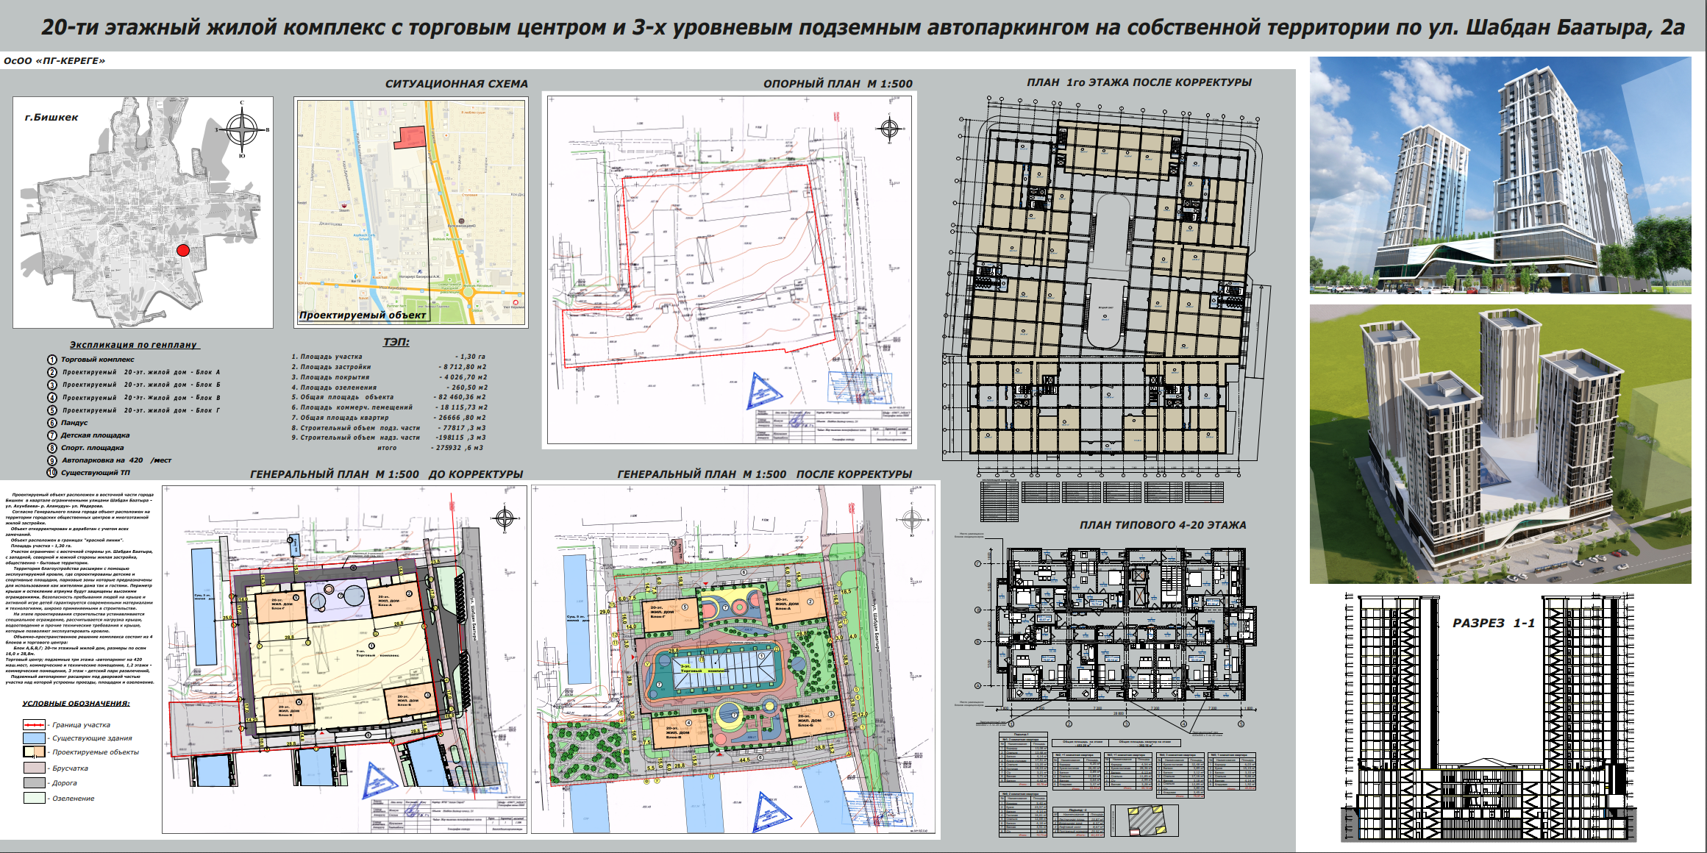Click the ТЭП: underlined heading
The width and height of the screenshot is (1707, 853).
pyautogui.click(x=396, y=342)
